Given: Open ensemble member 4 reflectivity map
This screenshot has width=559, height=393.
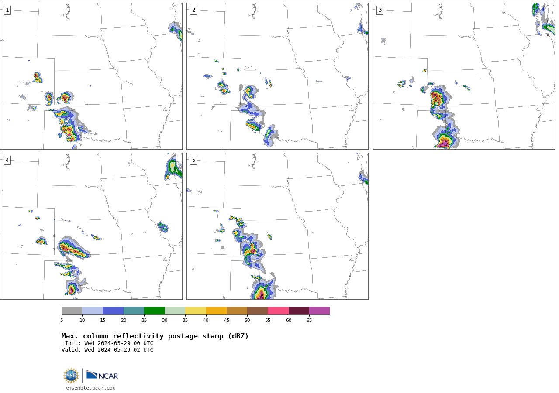Looking at the screenshot, I should pyautogui.click(x=91, y=226).
